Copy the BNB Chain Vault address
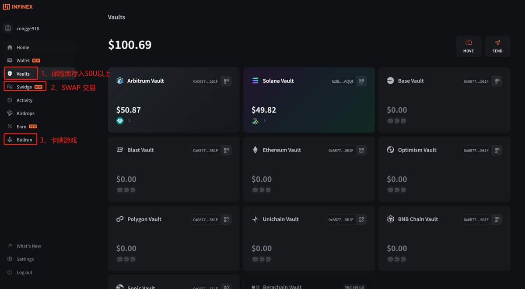The image size is (525, 289). (x=476, y=219)
